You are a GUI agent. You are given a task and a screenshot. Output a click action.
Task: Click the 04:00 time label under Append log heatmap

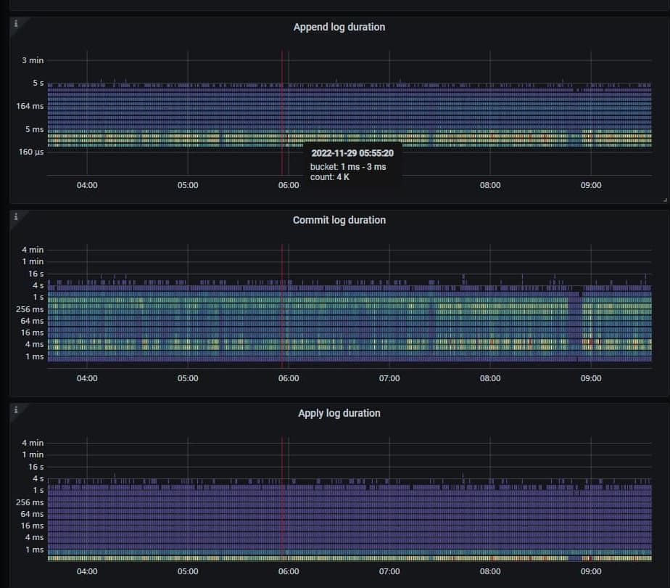pos(87,185)
